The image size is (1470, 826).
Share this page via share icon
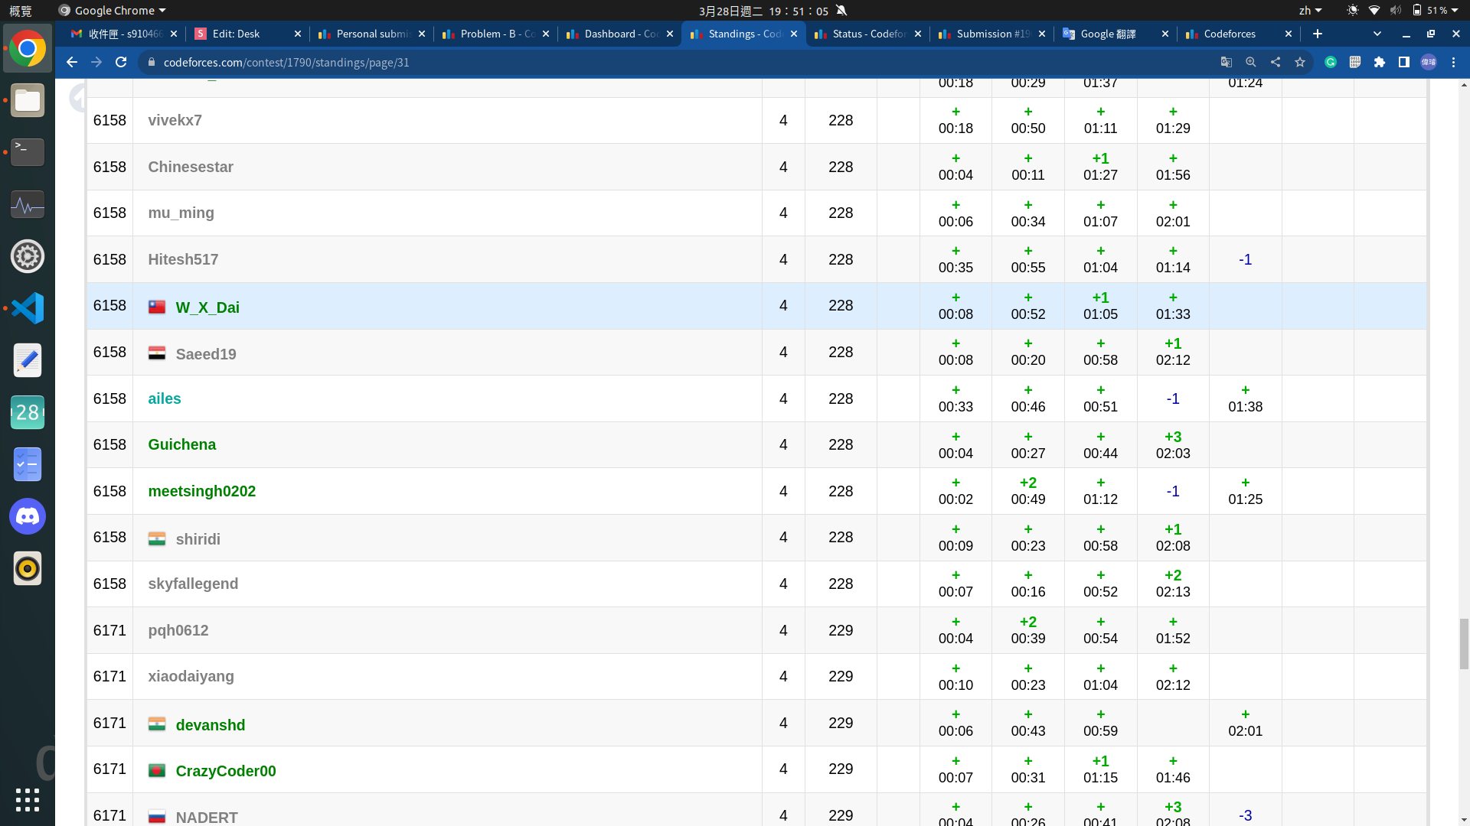(x=1276, y=62)
